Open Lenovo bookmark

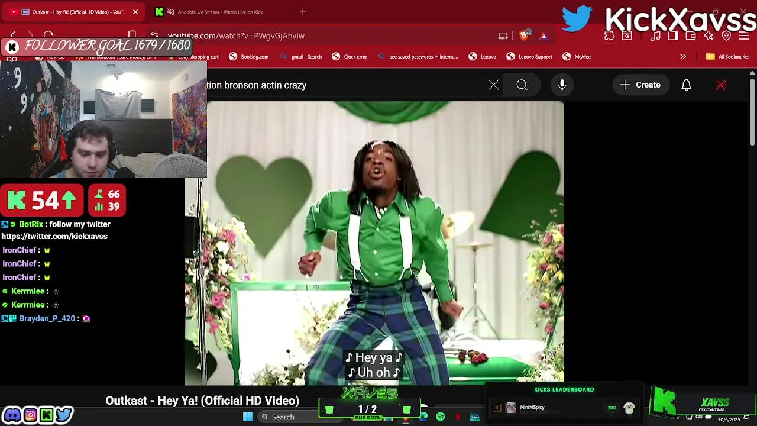[483, 57]
